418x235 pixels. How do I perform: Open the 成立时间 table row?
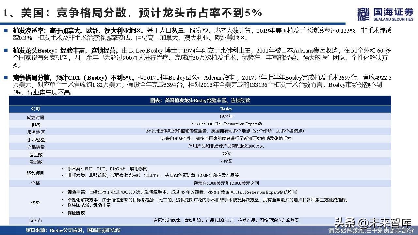click(x=35, y=117)
